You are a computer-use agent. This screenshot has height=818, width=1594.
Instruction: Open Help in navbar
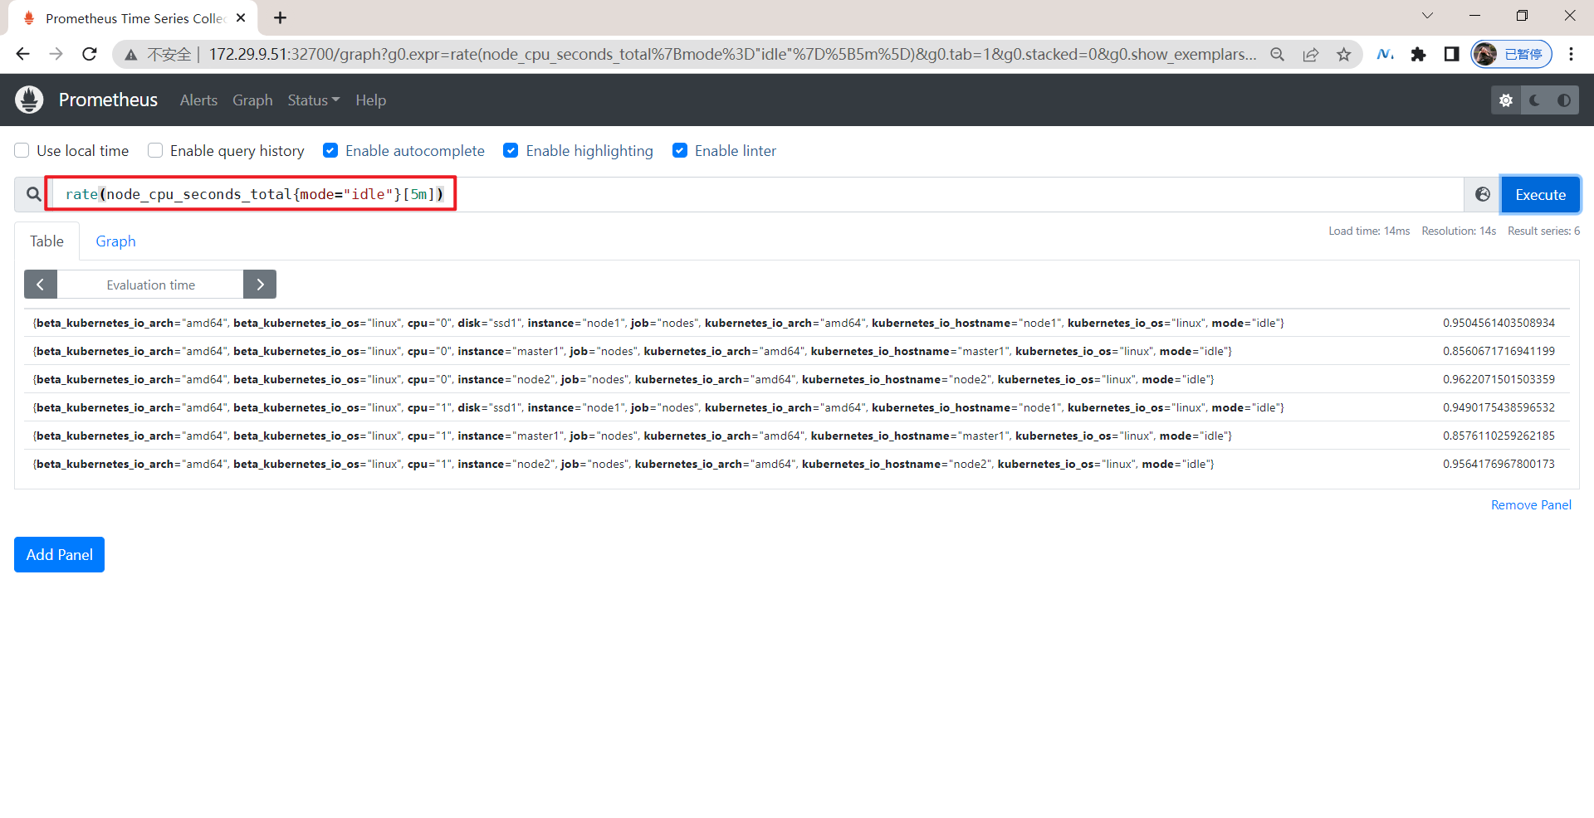pos(370,100)
